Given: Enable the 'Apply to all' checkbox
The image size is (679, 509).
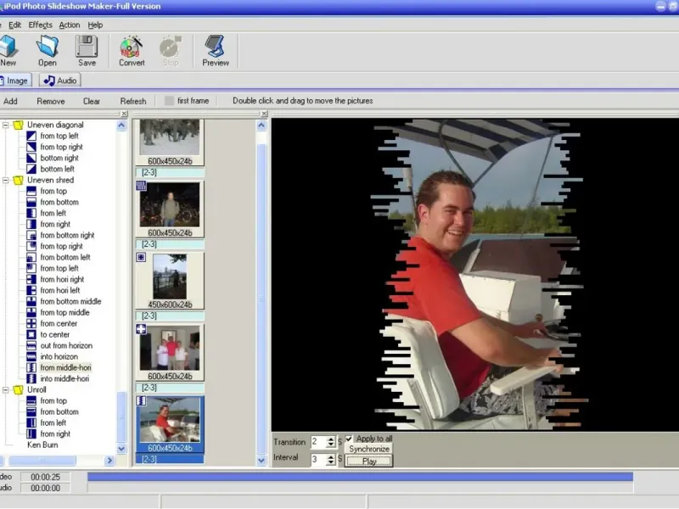Looking at the screenshot, I should pos(350,439).
